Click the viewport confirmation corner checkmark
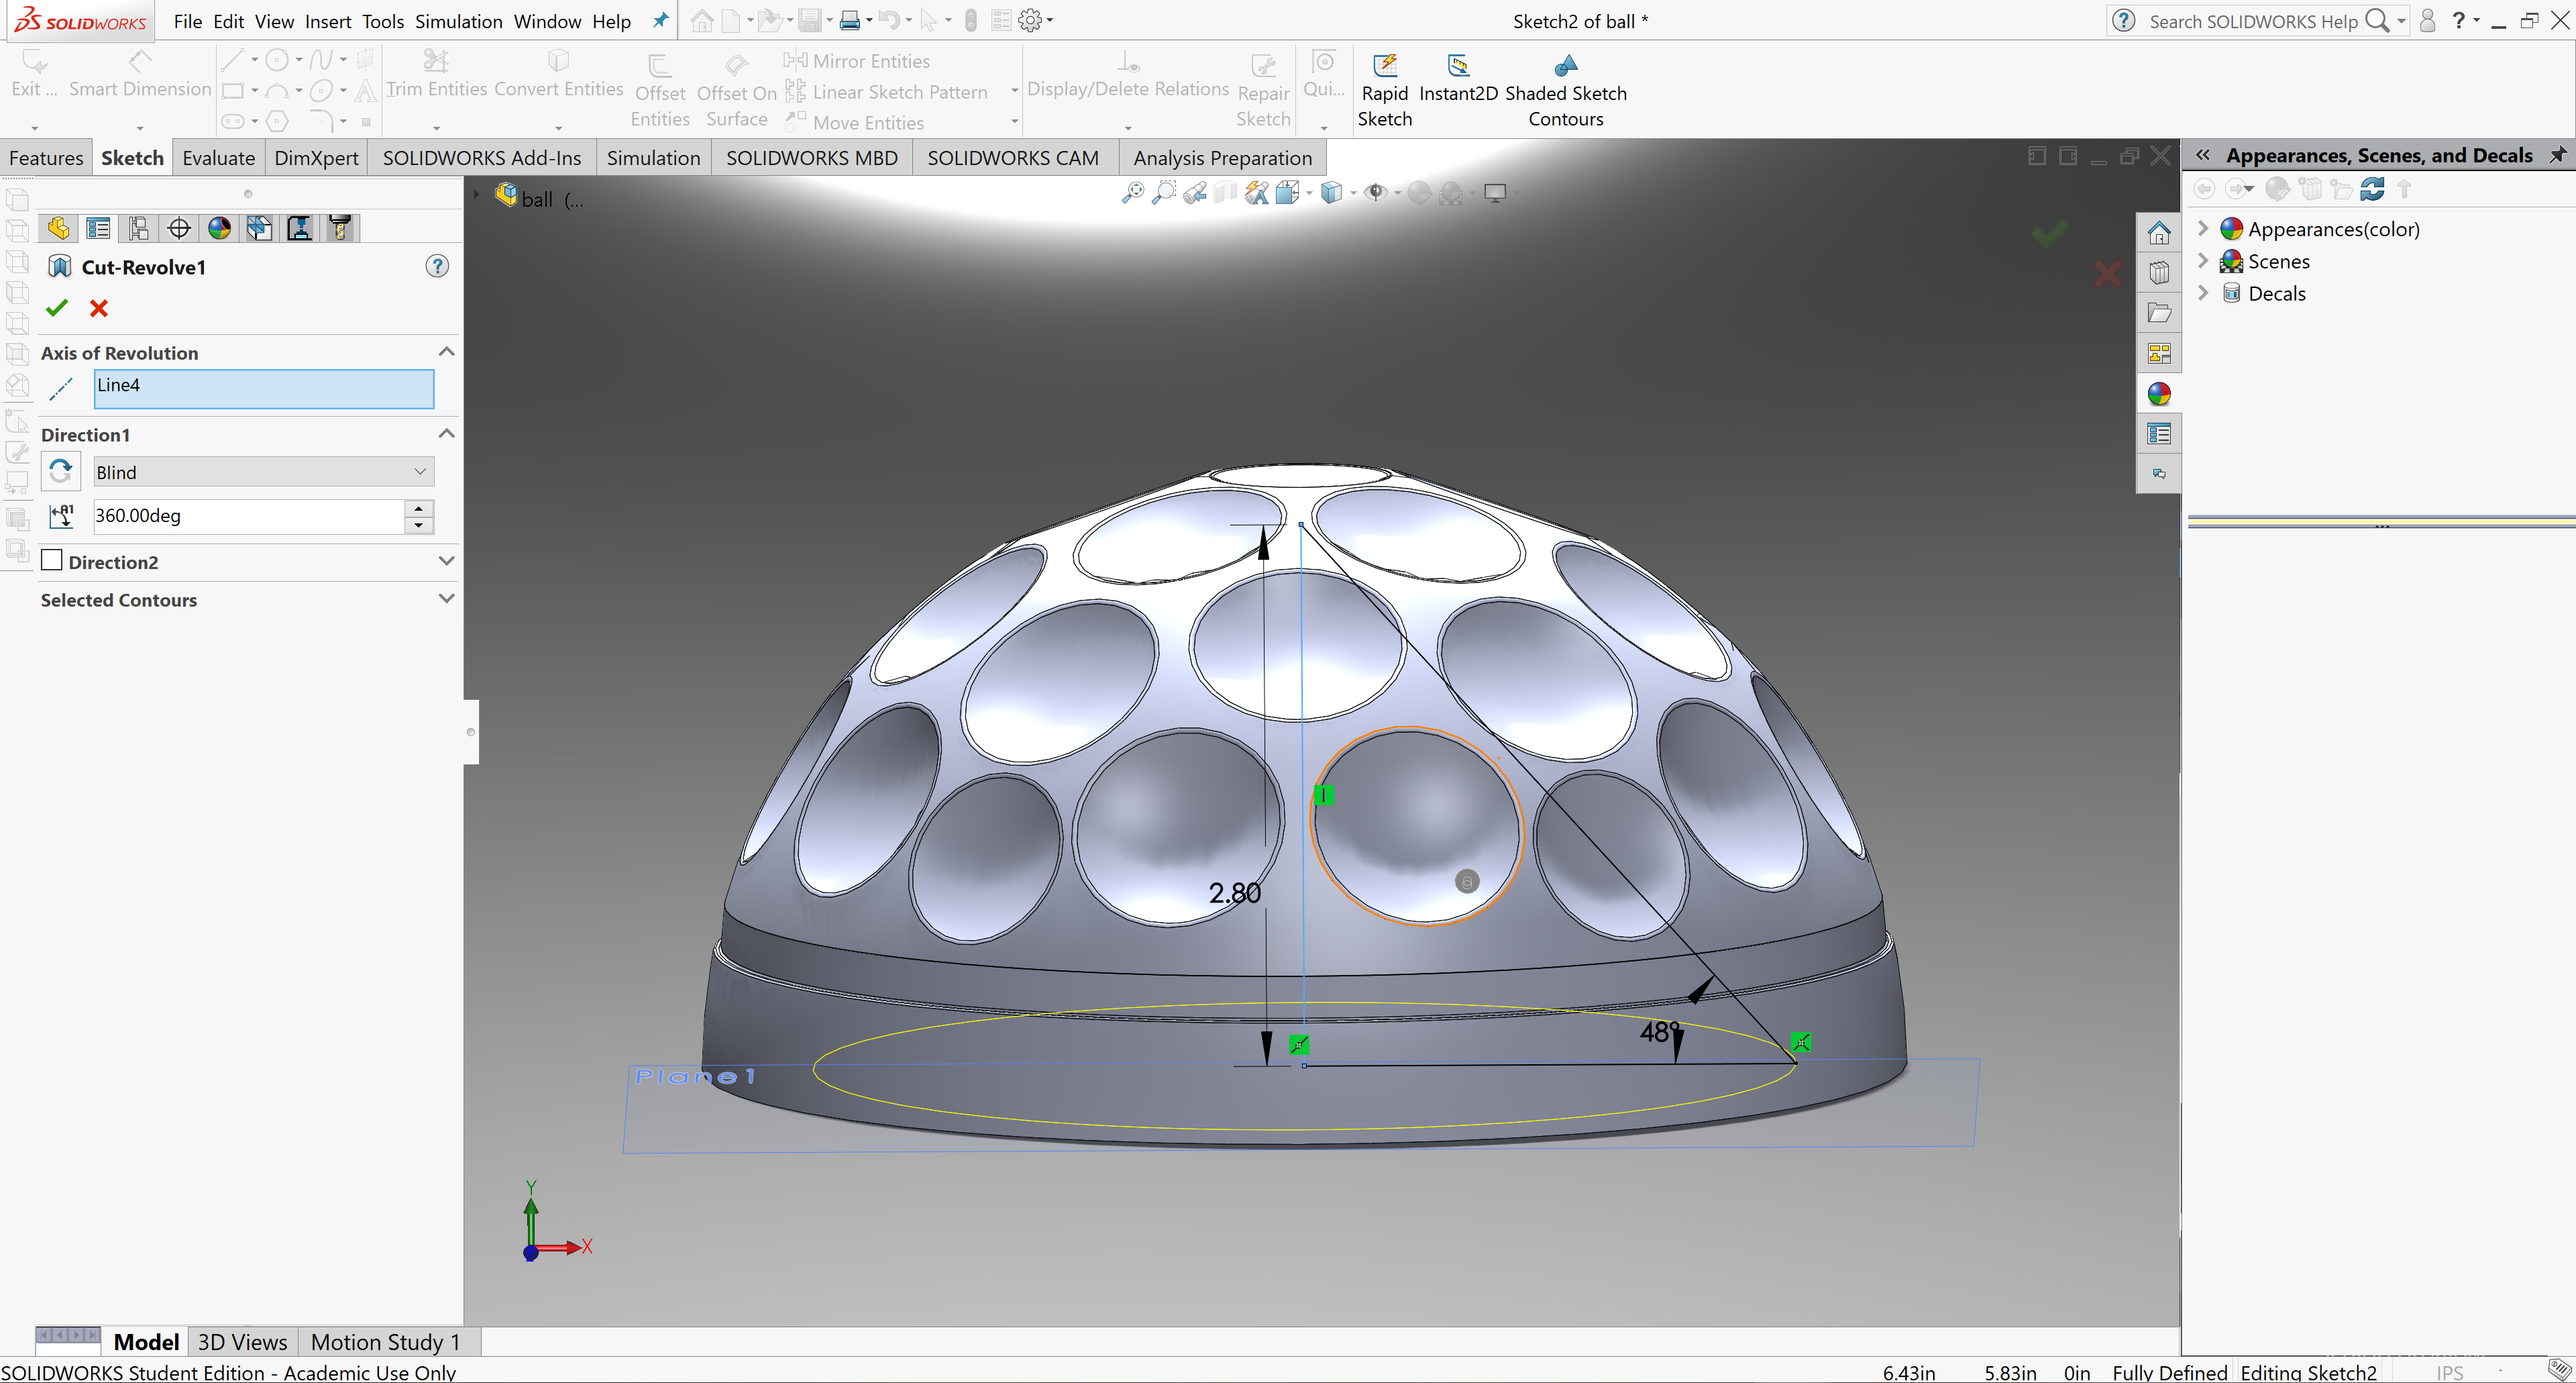 click(x=2049, y=234)
